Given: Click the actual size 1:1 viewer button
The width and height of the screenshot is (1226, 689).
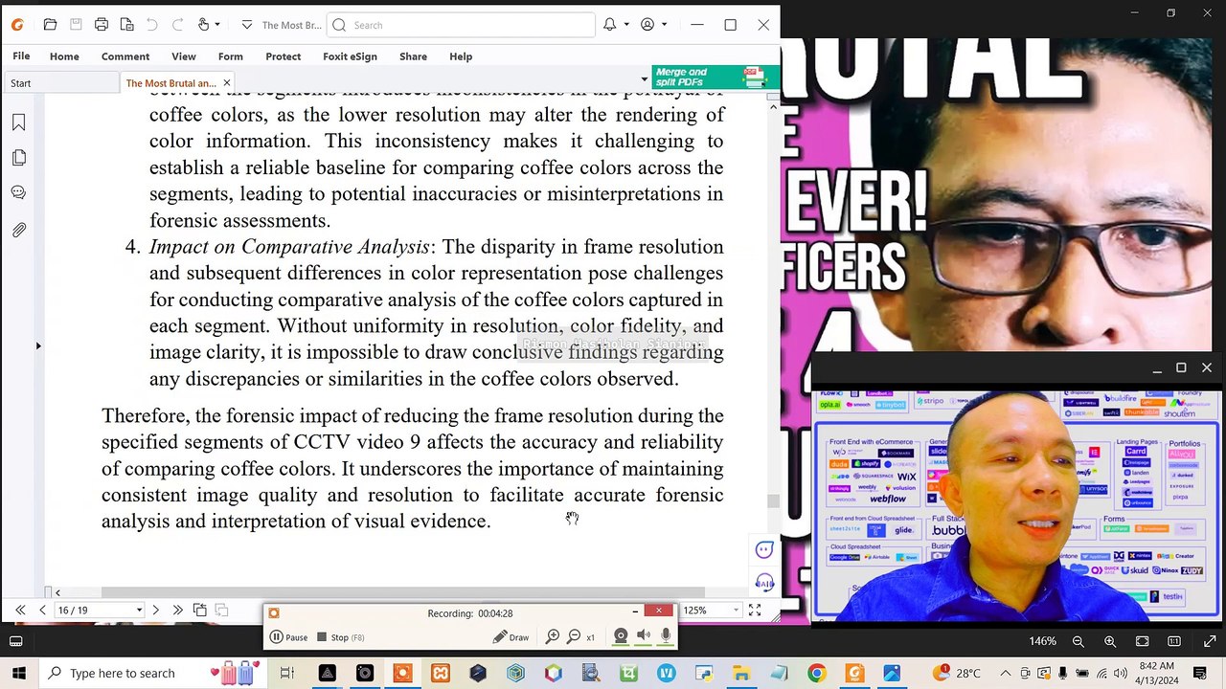Looking at the screenshot, I should click(1174, 641).
